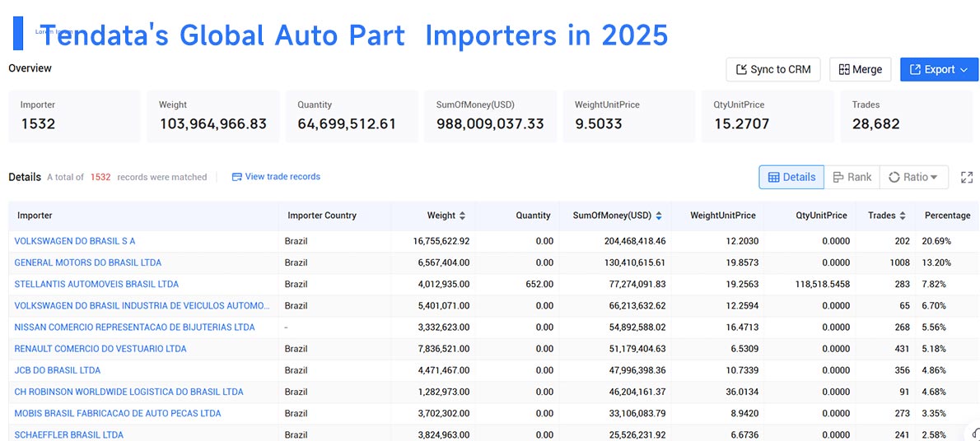Sort by the Weight column arrows
The image size is (980, 441).
pyautogui.click(x=463, y=216)
